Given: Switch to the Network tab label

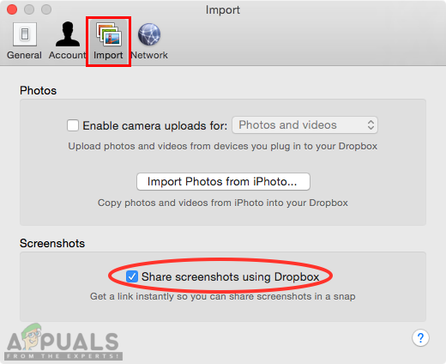Looking at the screenshot, I should coord(149,55).
